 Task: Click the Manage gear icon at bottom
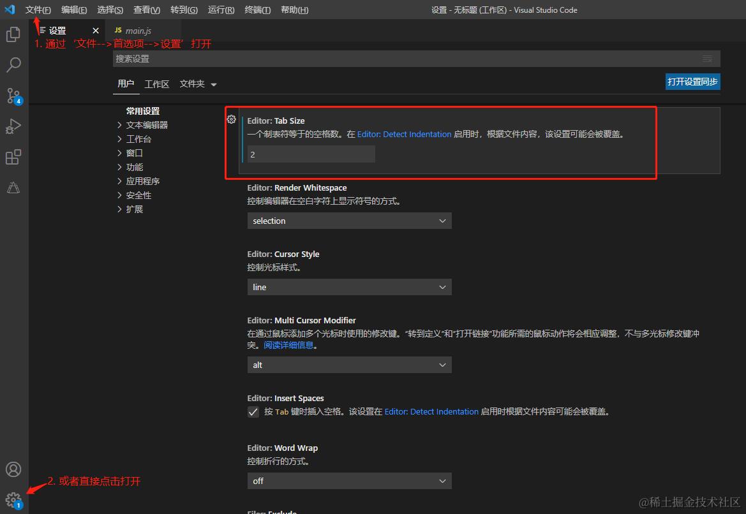click(x=13, y=500)
